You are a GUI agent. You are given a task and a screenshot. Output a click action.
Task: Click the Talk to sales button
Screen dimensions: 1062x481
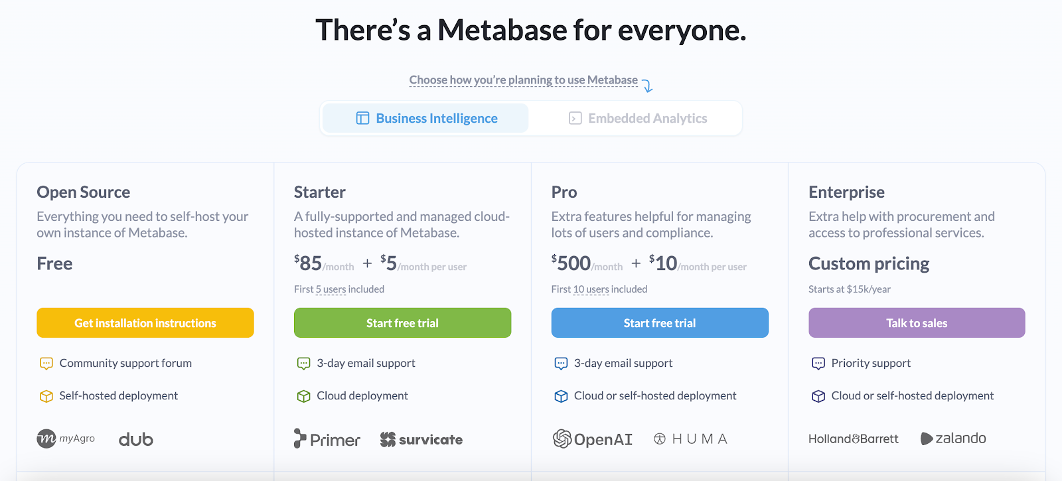(x=917, y=323)
